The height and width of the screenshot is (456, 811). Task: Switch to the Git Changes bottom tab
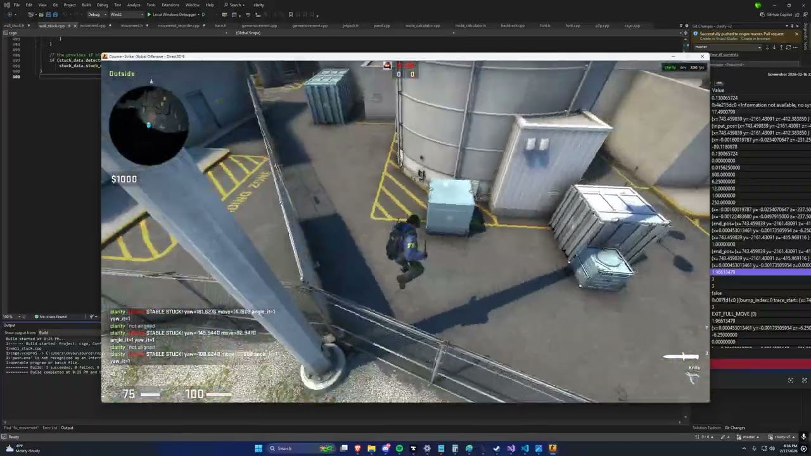coord(735,428)
